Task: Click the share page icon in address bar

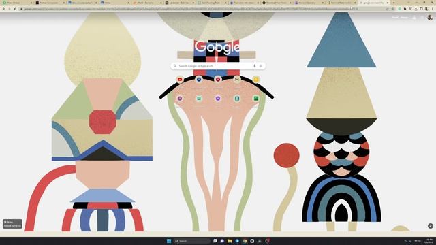Action: click(x=387, y=9)
